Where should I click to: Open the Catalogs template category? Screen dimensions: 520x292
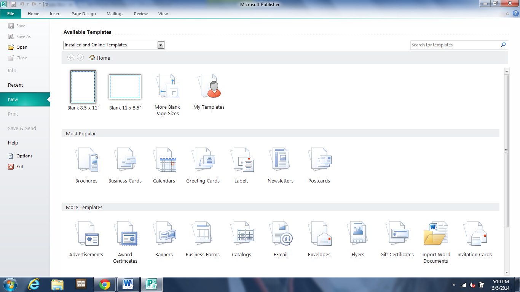242,240
